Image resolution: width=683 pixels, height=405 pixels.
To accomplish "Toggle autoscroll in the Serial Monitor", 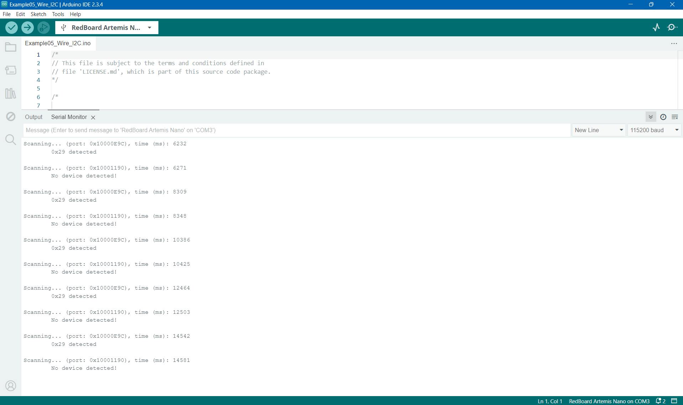I will (x=651, y=117).
